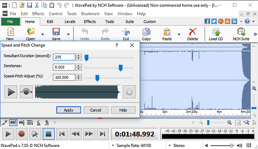Click the quick access save icon in title bar
Viewport: 258px width, 149px height.
tap(30, 5)
